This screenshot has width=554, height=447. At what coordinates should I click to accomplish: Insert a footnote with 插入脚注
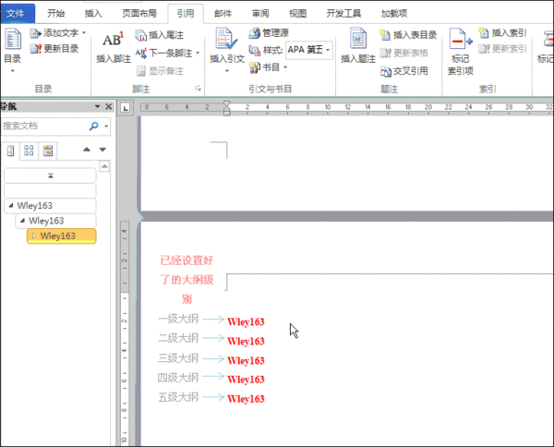coord(114,47)
